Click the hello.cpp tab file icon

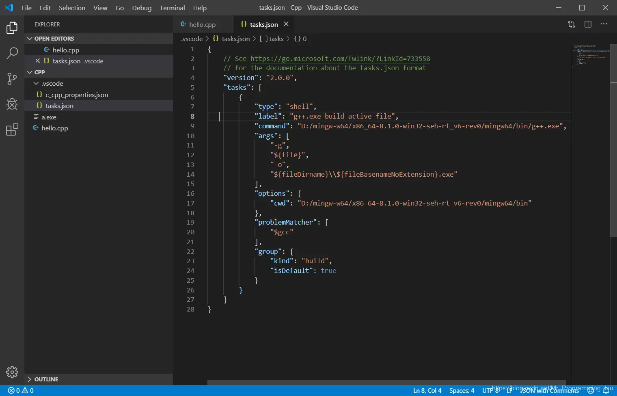coord(183,24)
